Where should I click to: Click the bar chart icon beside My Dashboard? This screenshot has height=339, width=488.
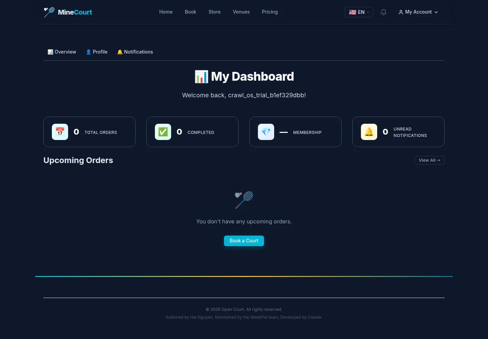[201, 77]
